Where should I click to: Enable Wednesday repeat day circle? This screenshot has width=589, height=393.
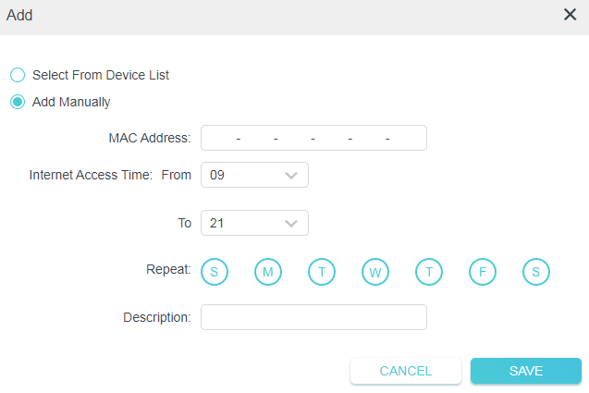coord(374,271)
